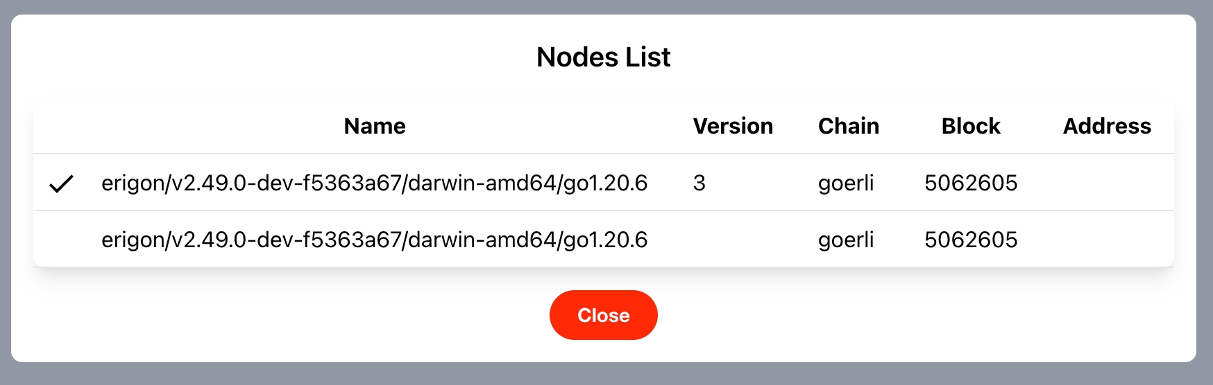Click block 5062605 in the second row
This screenshot has height=385, width=1213.
pyautogui.click(x=971, y=240)
